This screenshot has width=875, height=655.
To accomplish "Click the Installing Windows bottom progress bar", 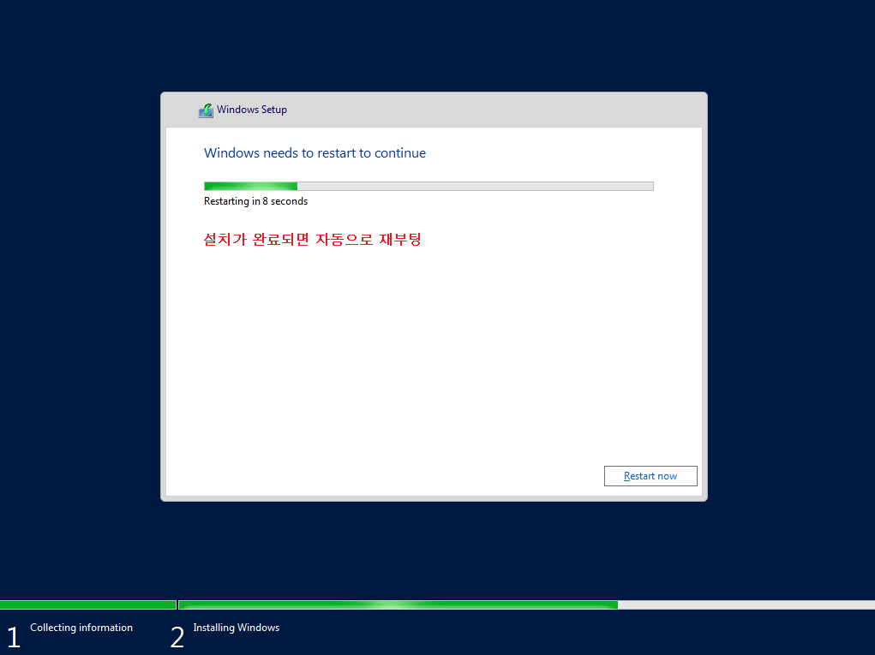I will 526,604.
